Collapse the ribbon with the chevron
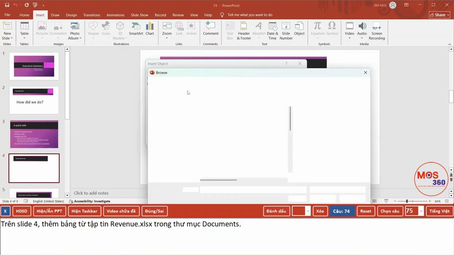Image resolution: width=454 pixels, height=255 pixels. pyautogui.click(x=450, y=44)
